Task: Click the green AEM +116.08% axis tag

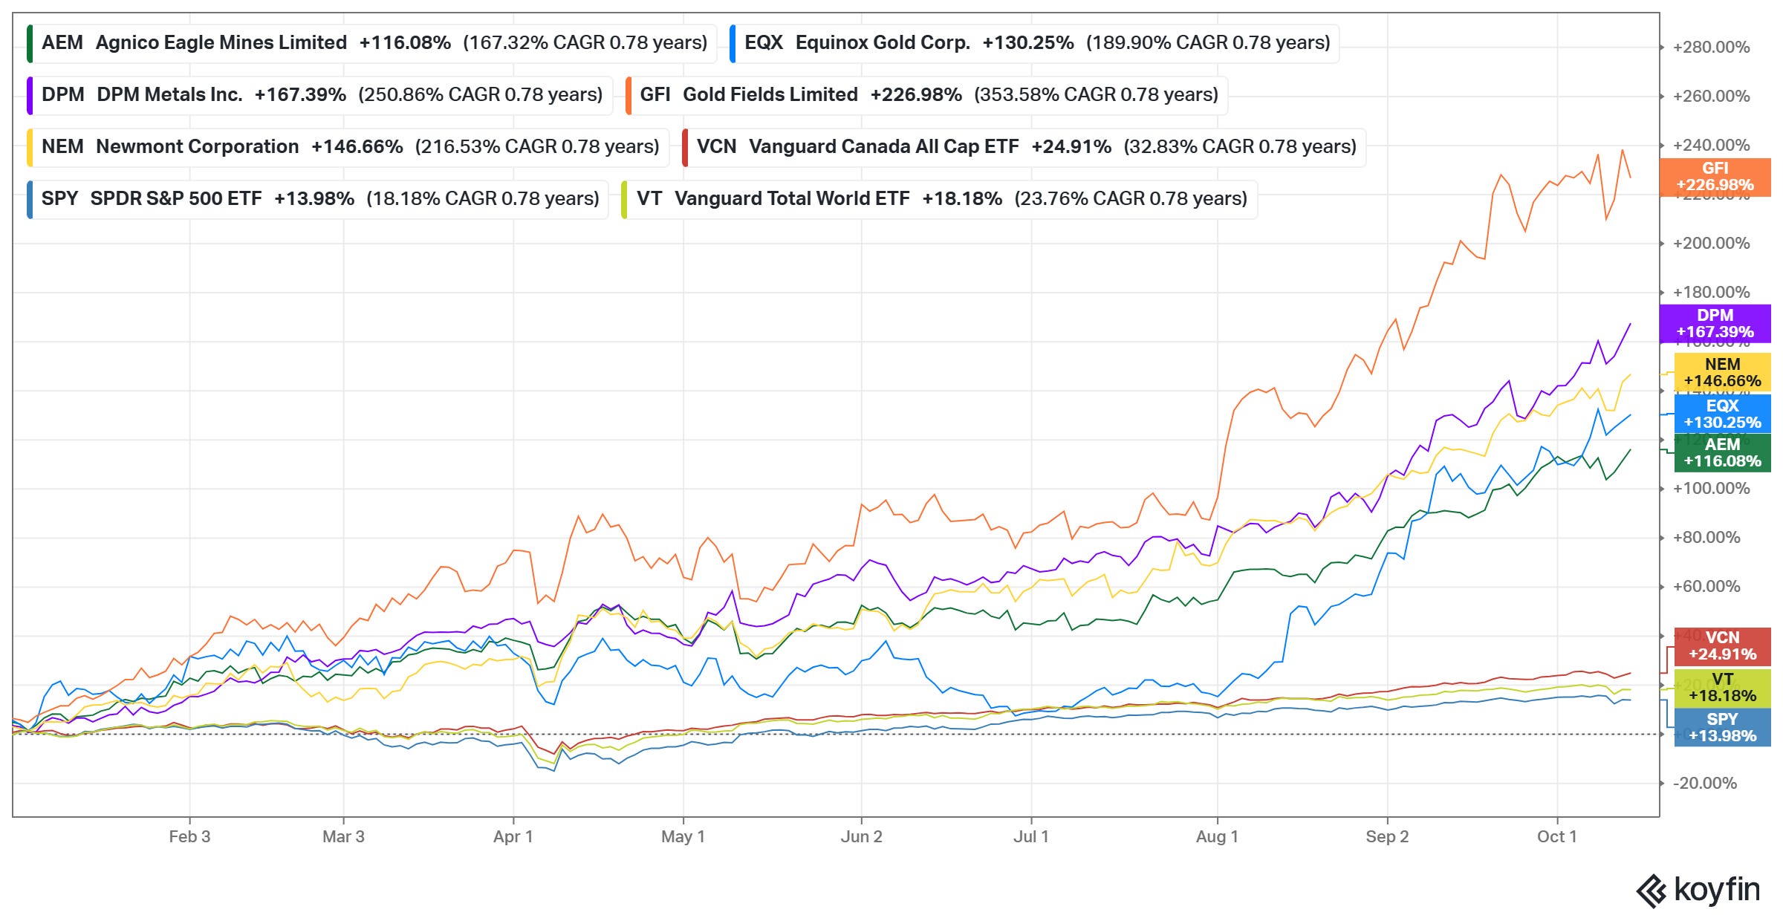Action: pyautogui.click(x=1722, y=453)
